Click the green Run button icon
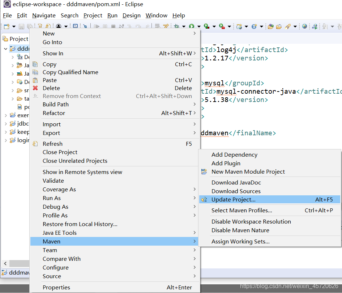Screen dimensions: 342x293 (192, 26)
